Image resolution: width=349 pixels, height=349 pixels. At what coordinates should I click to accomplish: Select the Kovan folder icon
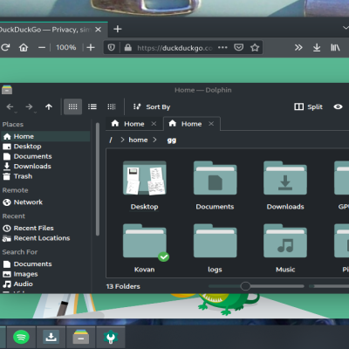point(145,241)
